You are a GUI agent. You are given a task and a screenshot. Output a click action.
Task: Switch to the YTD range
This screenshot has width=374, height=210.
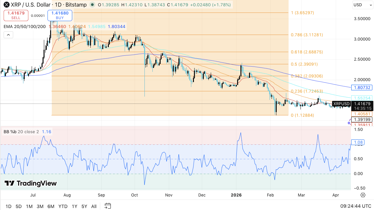pyautogui.click(x=63, y=206)
